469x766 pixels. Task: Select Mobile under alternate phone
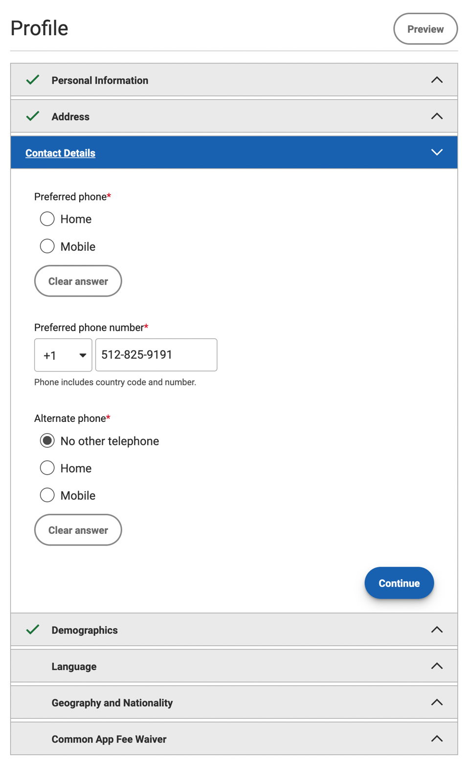(x=47, y=495)
